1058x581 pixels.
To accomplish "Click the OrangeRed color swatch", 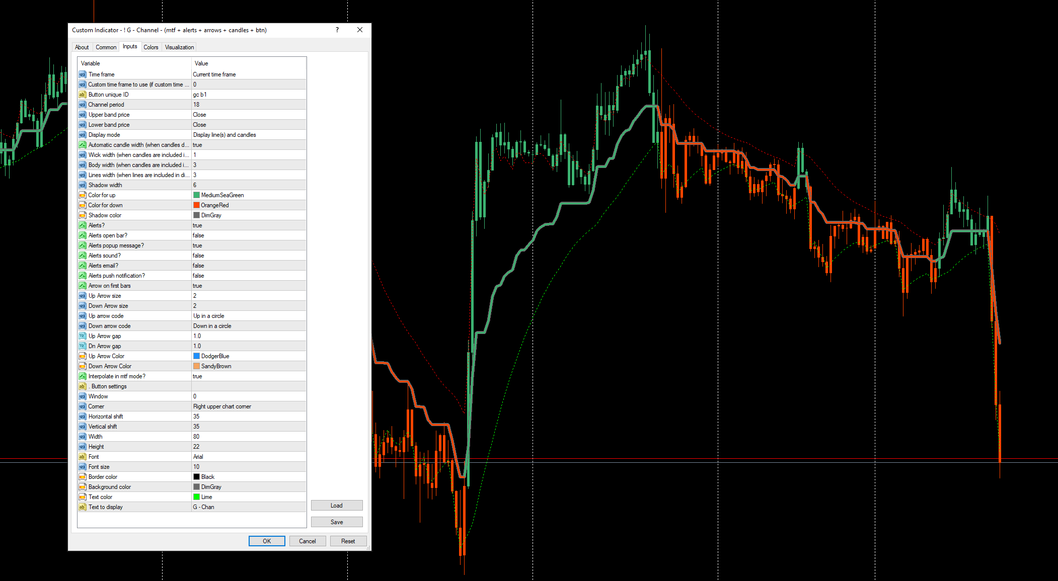I will [196, 205].
